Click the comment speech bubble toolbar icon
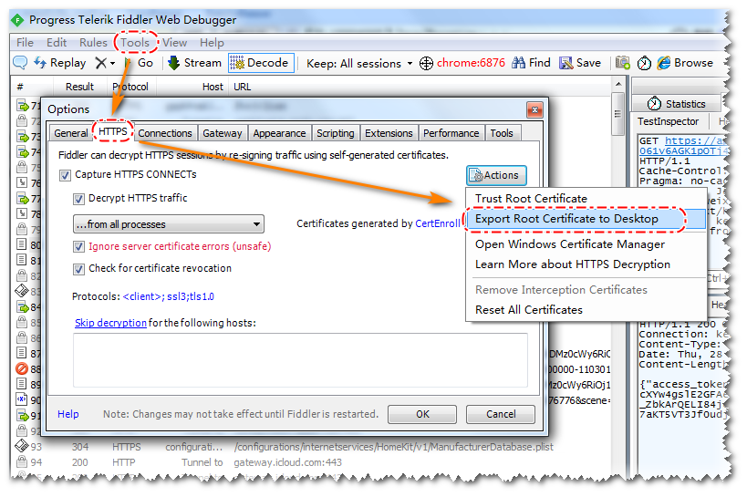The width and height of the screenshot is (747, 497). coord(20,62)
